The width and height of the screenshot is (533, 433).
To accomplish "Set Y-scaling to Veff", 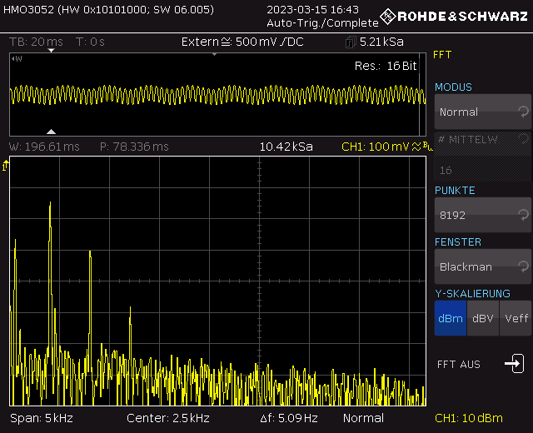I will pos(516,318).
